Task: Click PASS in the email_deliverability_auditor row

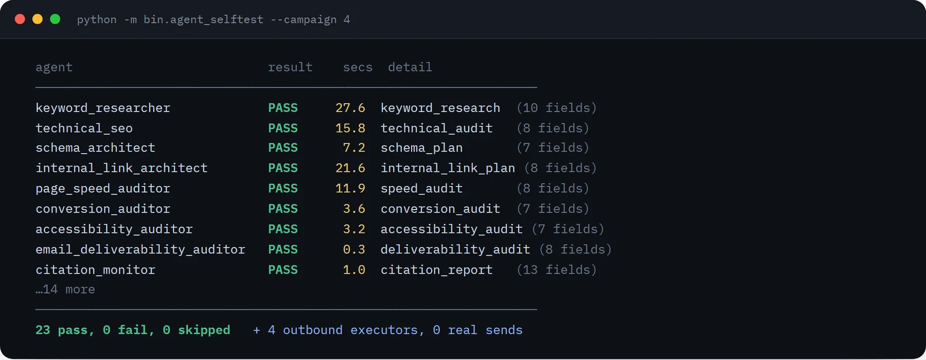Action: click(283, 249)
